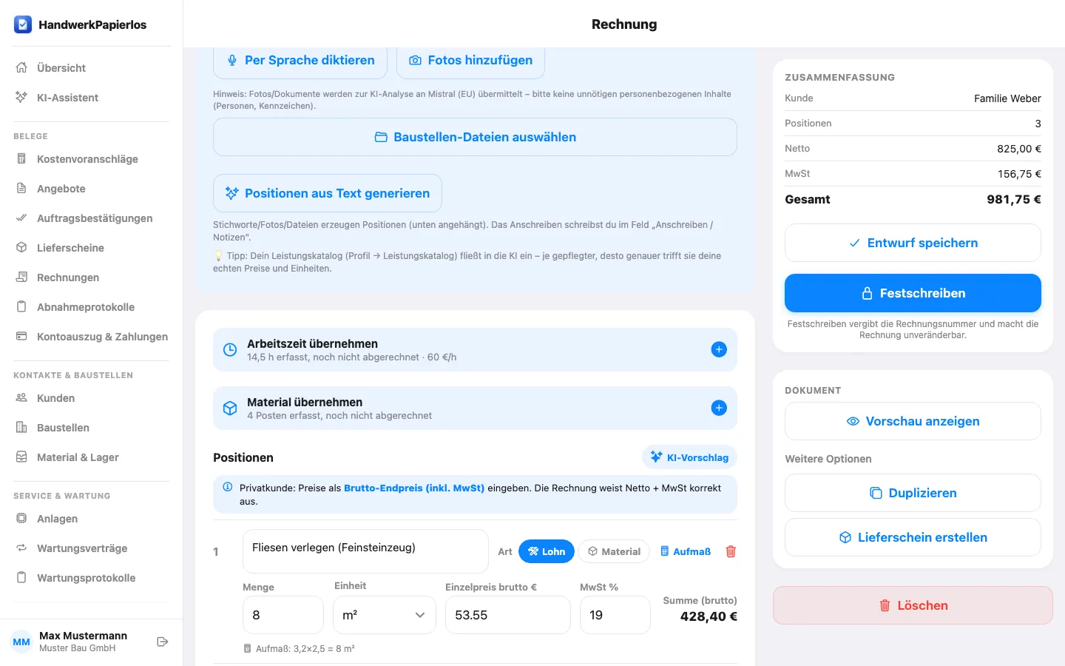1065x666 pixels.
Task: Set position type to Material
Action: coord(614,551)
